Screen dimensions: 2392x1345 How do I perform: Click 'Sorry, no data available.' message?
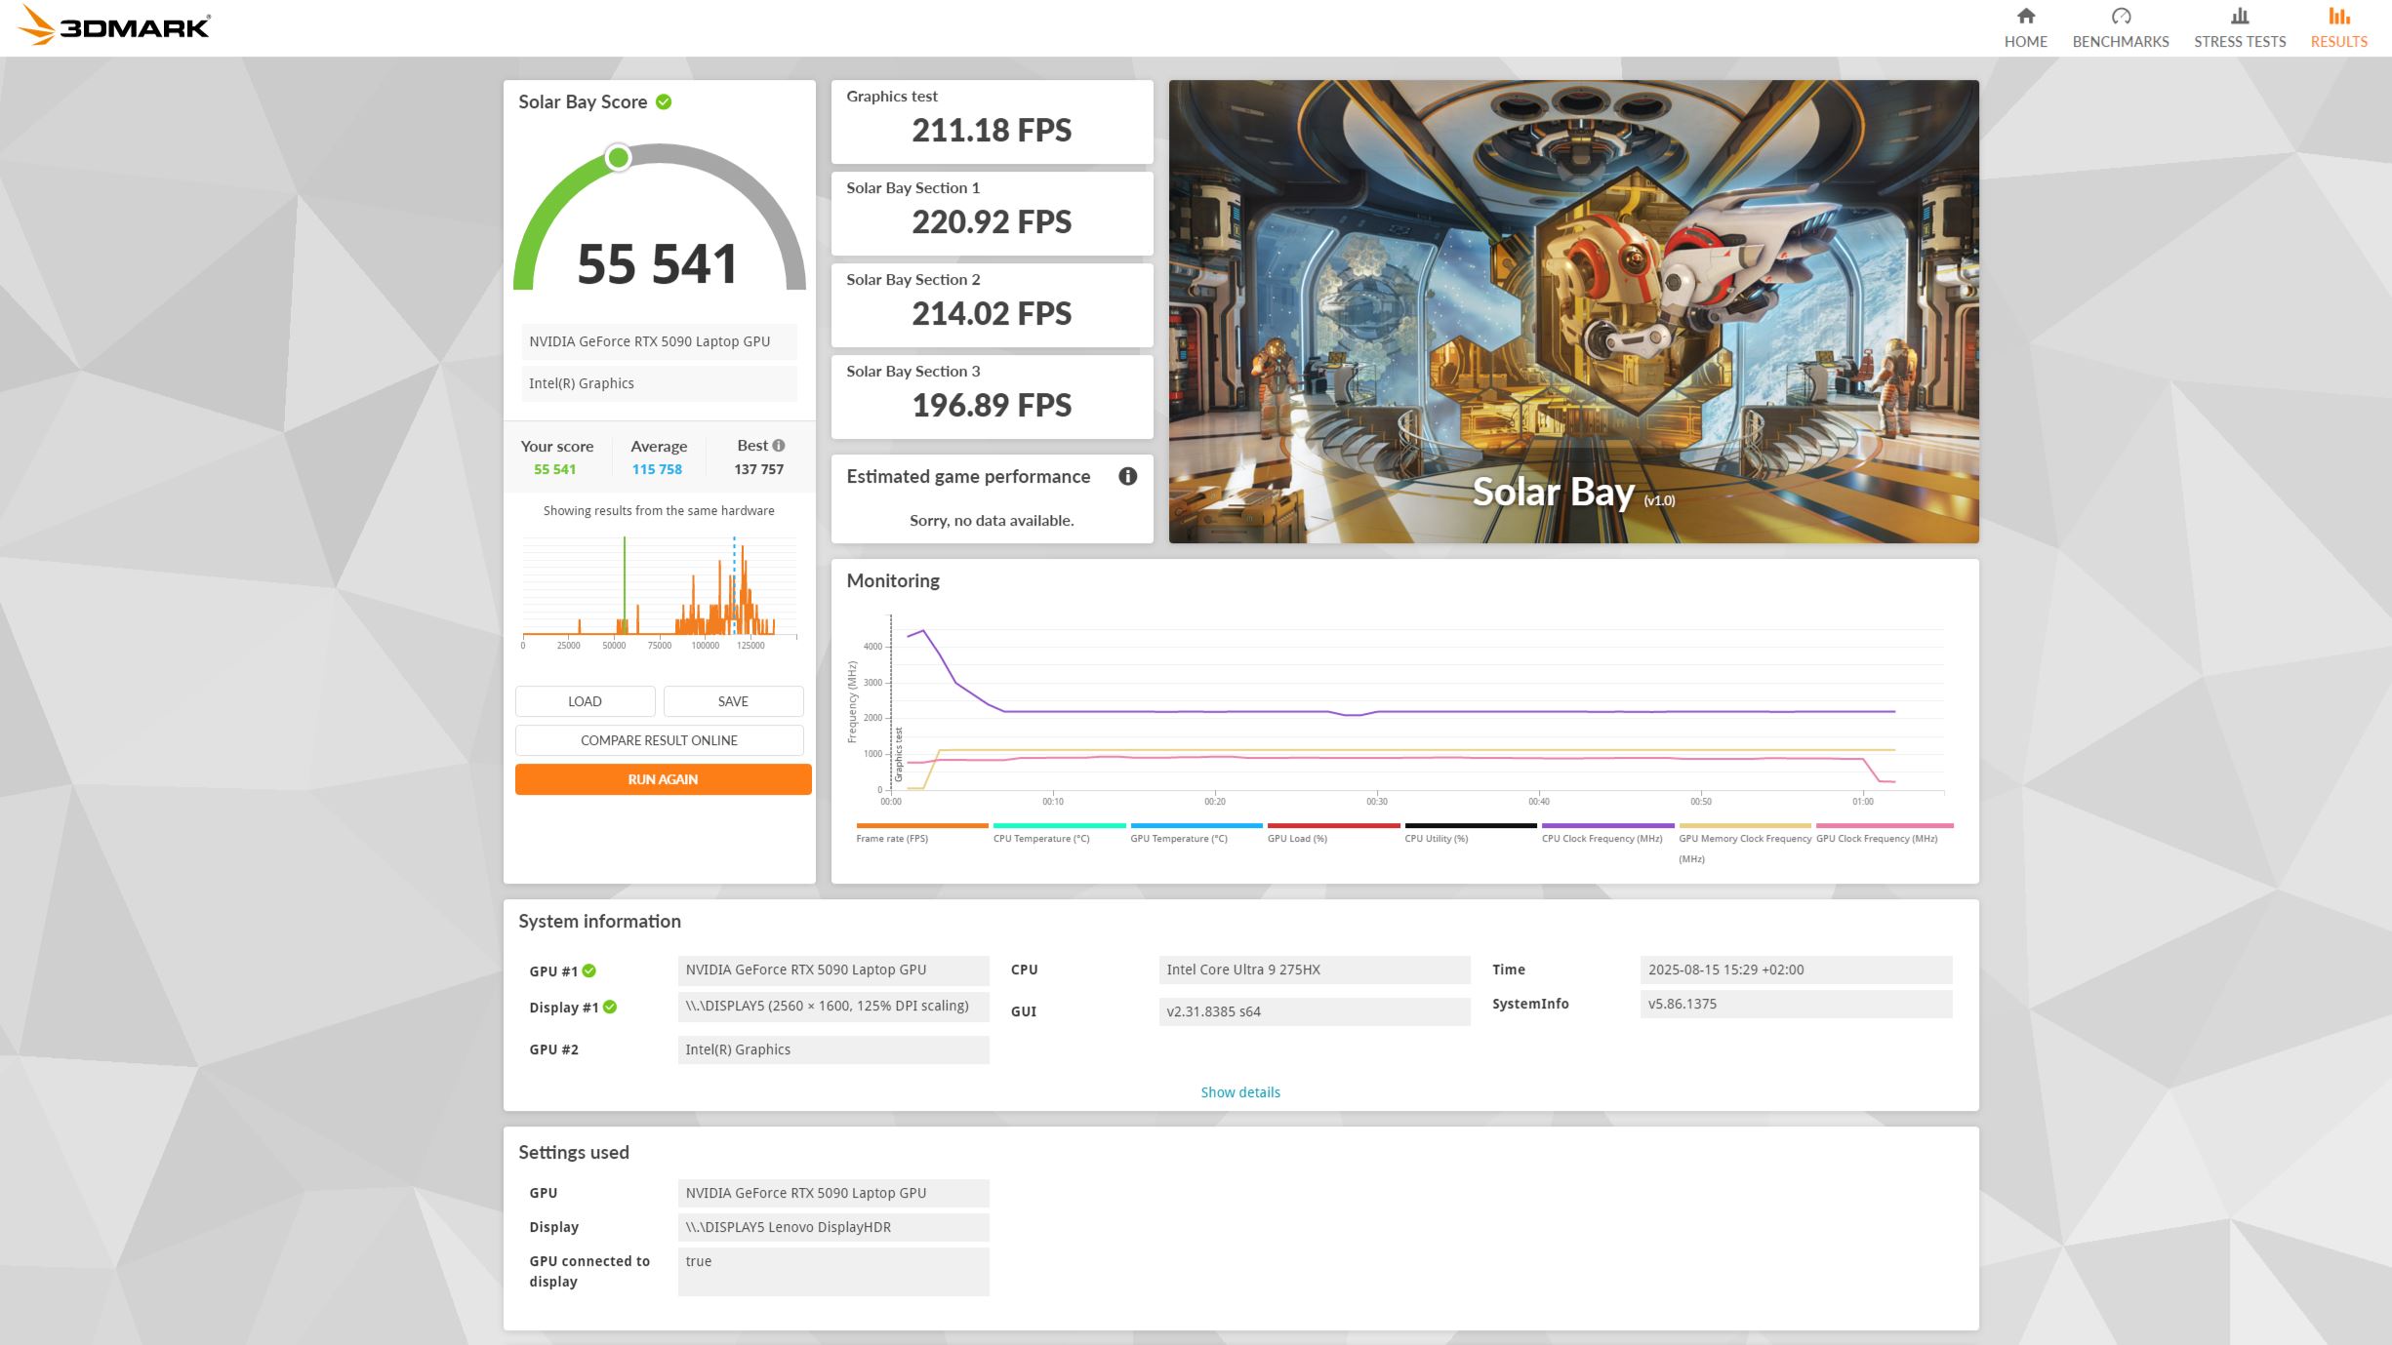pos(992,521)
